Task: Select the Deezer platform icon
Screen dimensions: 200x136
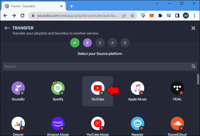Action: [18, 123]
